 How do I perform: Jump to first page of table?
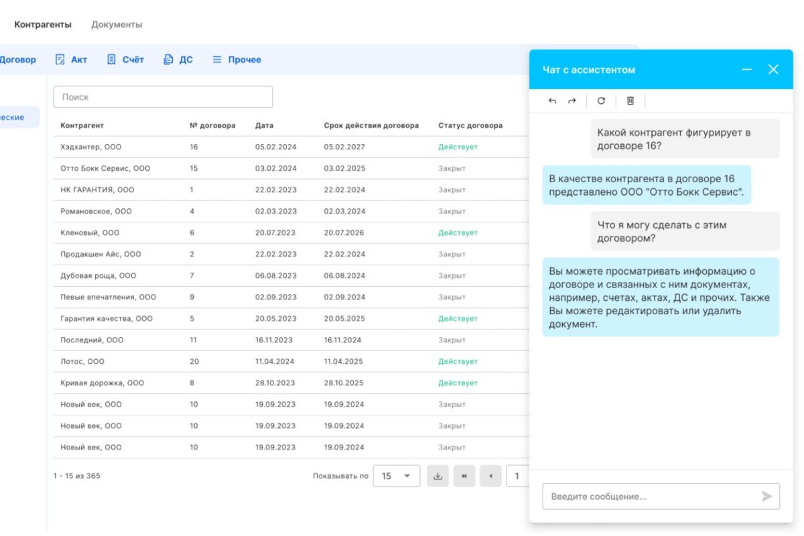click(464, 476)
